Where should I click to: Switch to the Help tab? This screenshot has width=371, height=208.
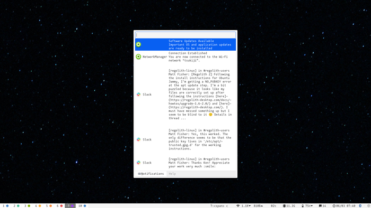pyautogui.click(x=172, y=174)
